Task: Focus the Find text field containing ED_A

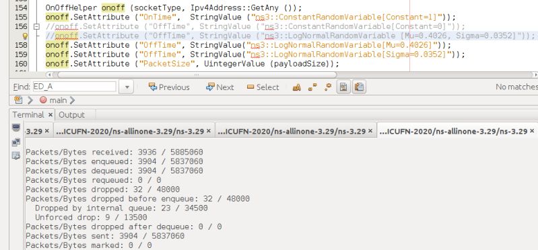Action: click(x=74, y=87)
